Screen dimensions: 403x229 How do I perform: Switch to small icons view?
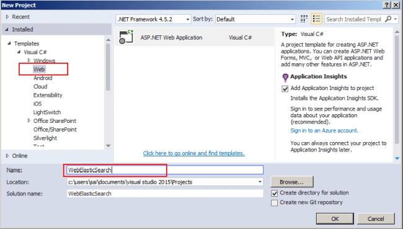pyautogui.click(x=304, y=19)
